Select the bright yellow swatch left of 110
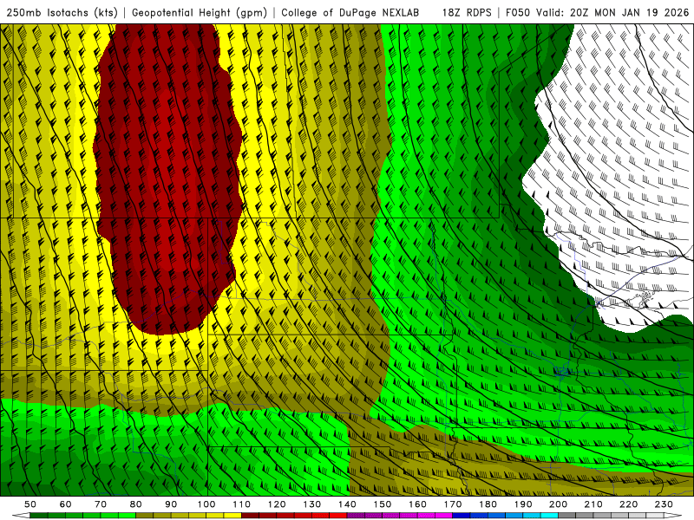Image resolution: width=694 pixels, height=520 pixels. click(232, 516)
